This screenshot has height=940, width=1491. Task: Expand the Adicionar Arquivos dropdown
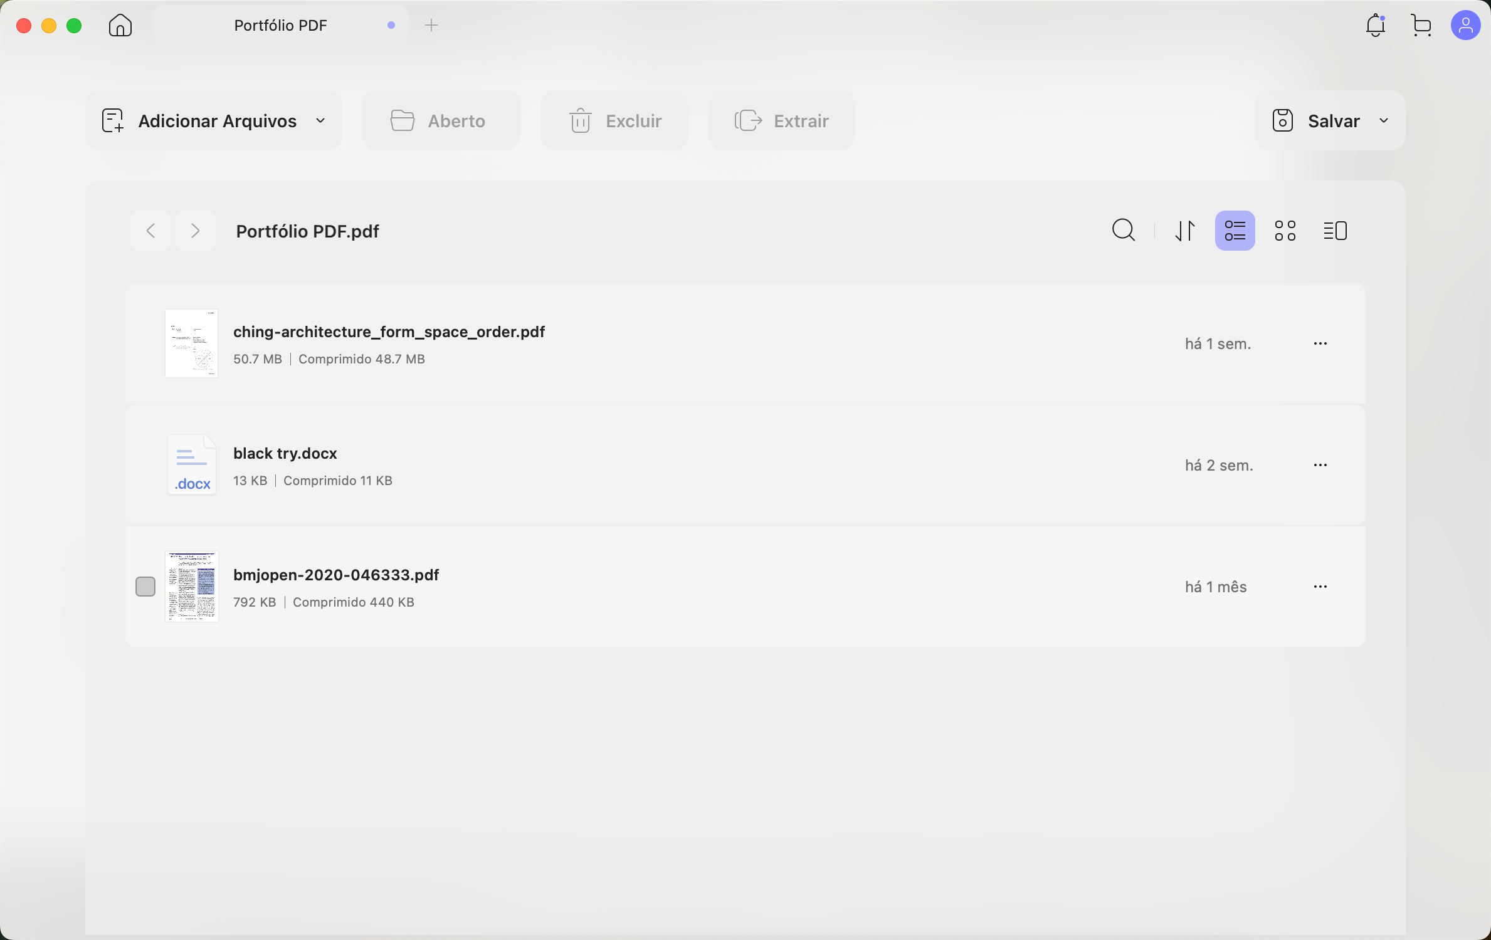coord(320,120)
